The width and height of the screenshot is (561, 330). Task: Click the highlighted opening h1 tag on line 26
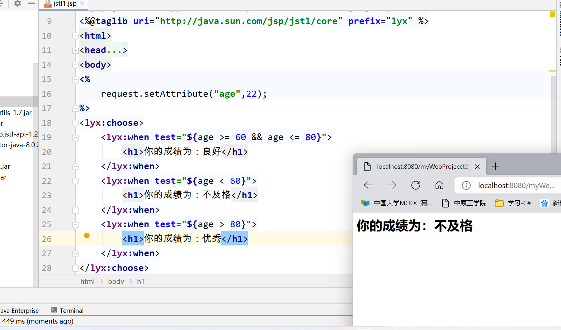pyautogui.click(x=133, y=239)
